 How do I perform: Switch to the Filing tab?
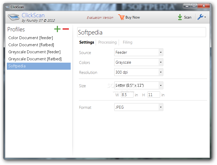128,42
